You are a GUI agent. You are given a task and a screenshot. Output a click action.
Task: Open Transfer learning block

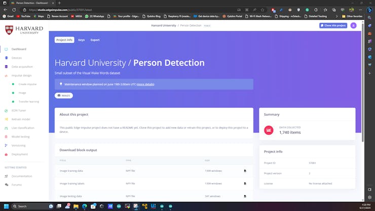coord(29,102)
